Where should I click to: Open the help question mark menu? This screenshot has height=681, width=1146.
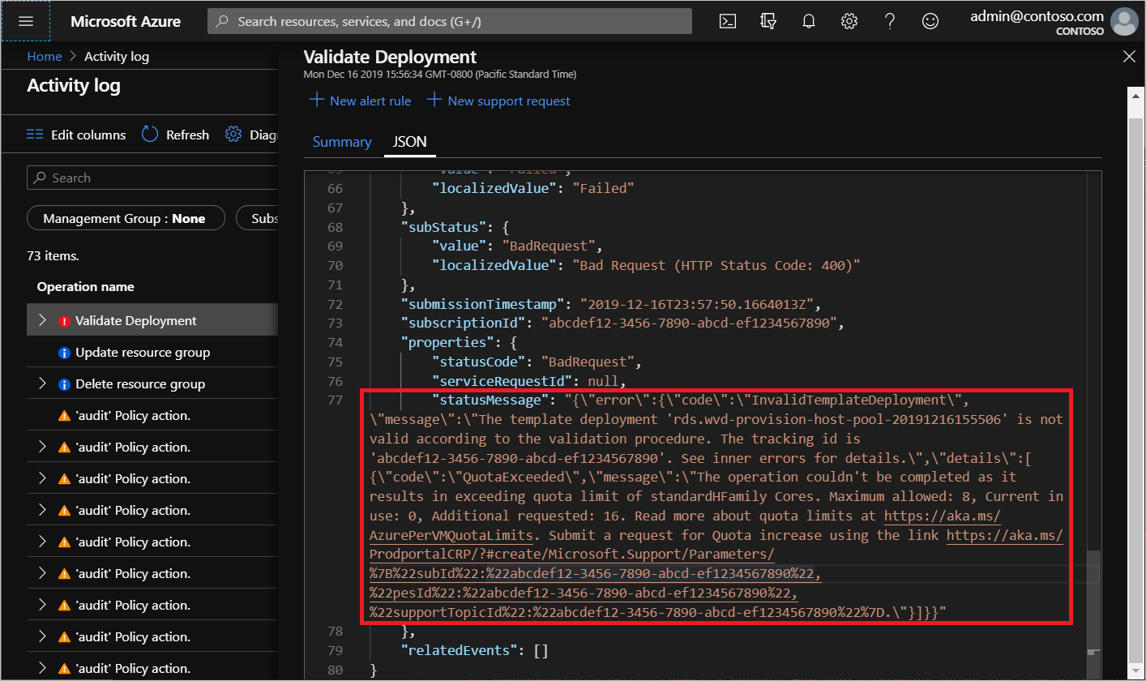pos(889,20)
